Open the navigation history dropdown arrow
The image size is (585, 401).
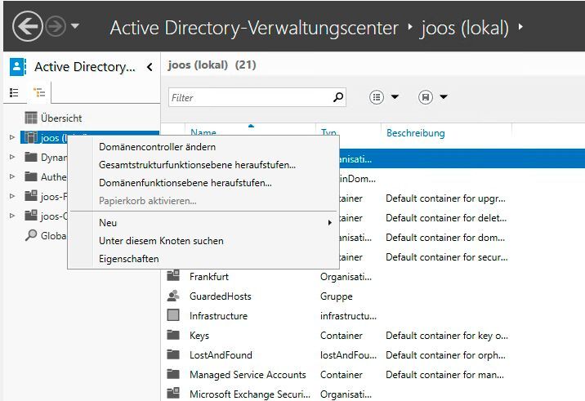pyautogui.click(x=75, y=26)
